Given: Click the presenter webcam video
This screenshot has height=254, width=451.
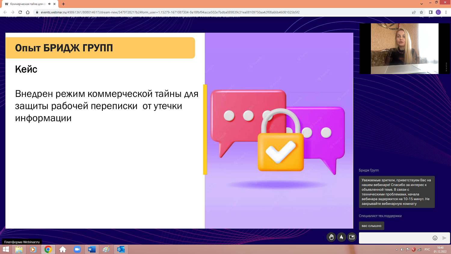Looking at the screenshot, I should coord(404,48).
